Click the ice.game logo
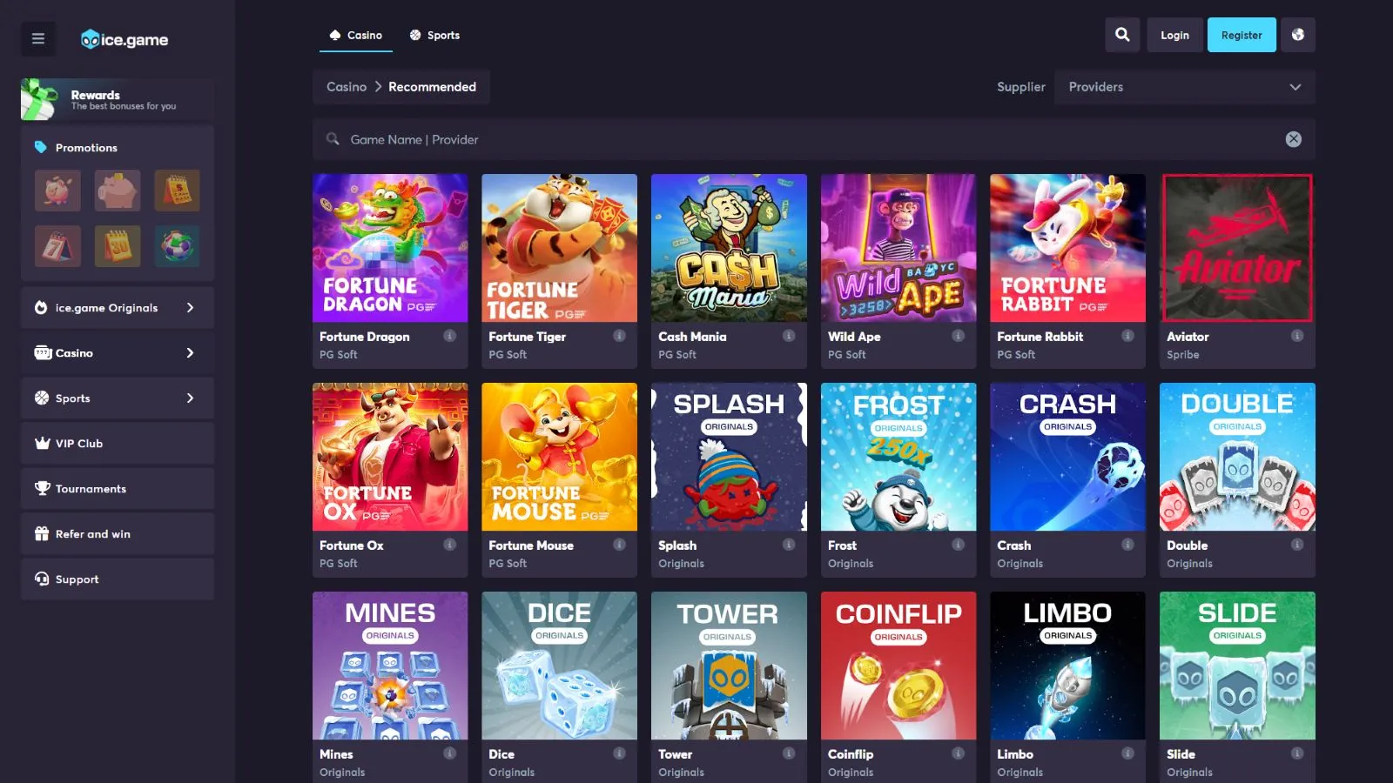 coord(124,39)
